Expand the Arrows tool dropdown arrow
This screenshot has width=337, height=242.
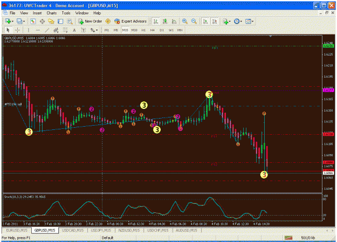tap(97, 30)
